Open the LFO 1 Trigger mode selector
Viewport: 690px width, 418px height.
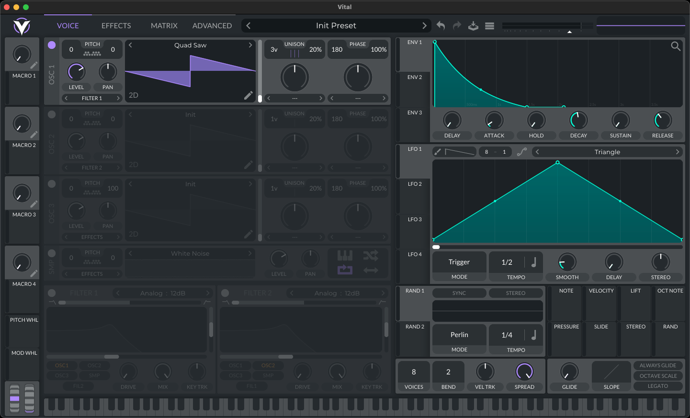(x=459, y=262)
